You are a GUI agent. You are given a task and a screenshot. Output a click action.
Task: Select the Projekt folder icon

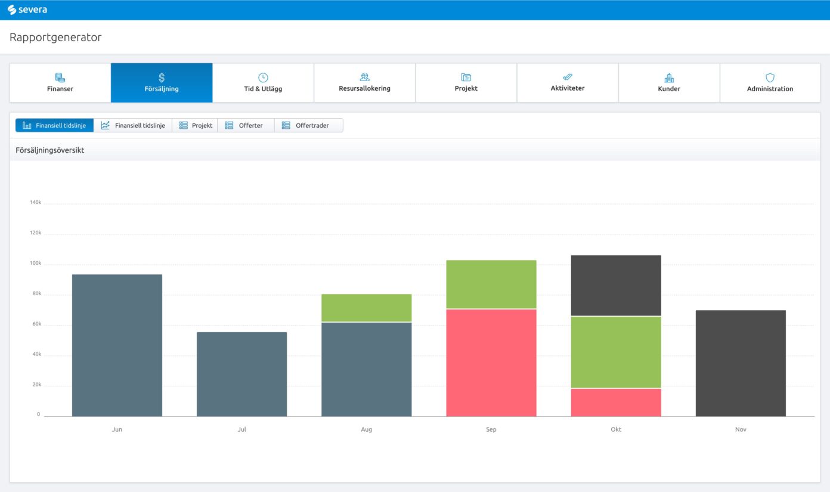click(466, 77)
